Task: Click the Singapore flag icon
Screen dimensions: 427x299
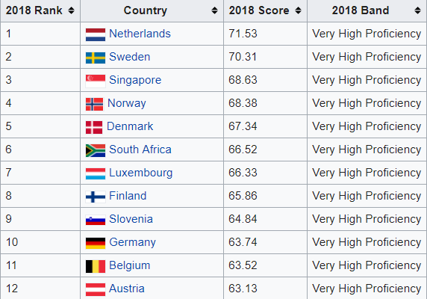Action: pyautogui.click(x=96, y=81)
